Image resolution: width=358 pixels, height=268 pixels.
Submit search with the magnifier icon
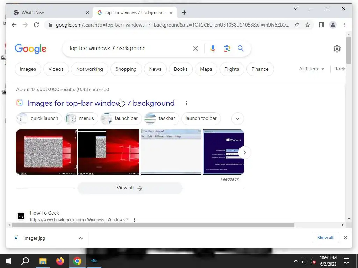(x=241, y=48)
